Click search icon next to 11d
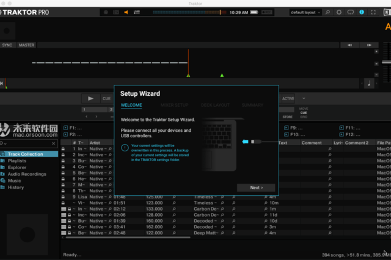Screen dimensions: 391x260 tap(266, 215)
